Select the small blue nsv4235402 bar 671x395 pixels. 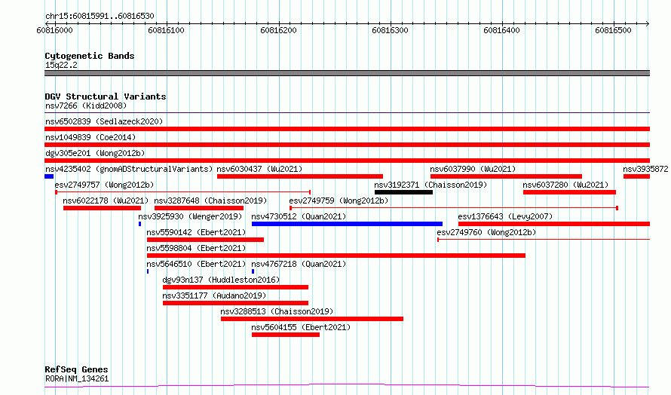pyautogui.click(x=49, y=176)
